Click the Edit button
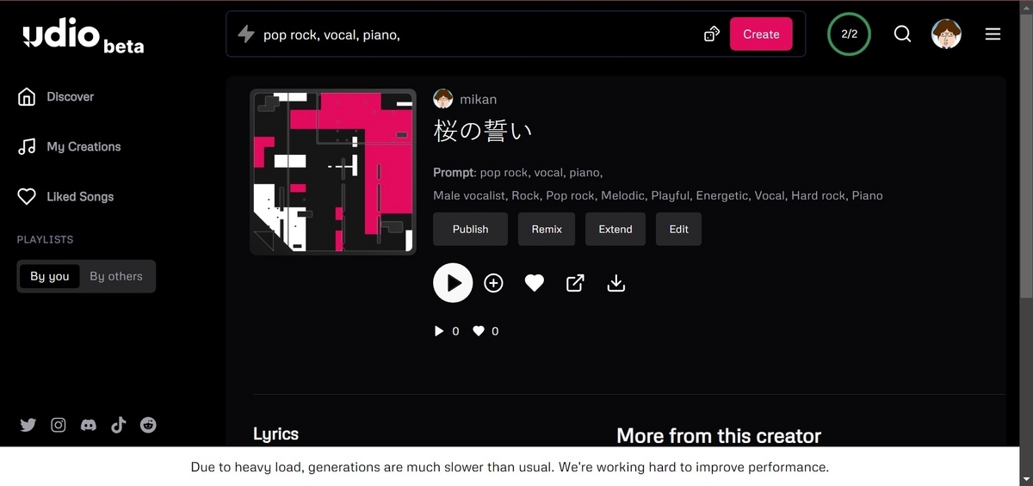 [679, 229]
